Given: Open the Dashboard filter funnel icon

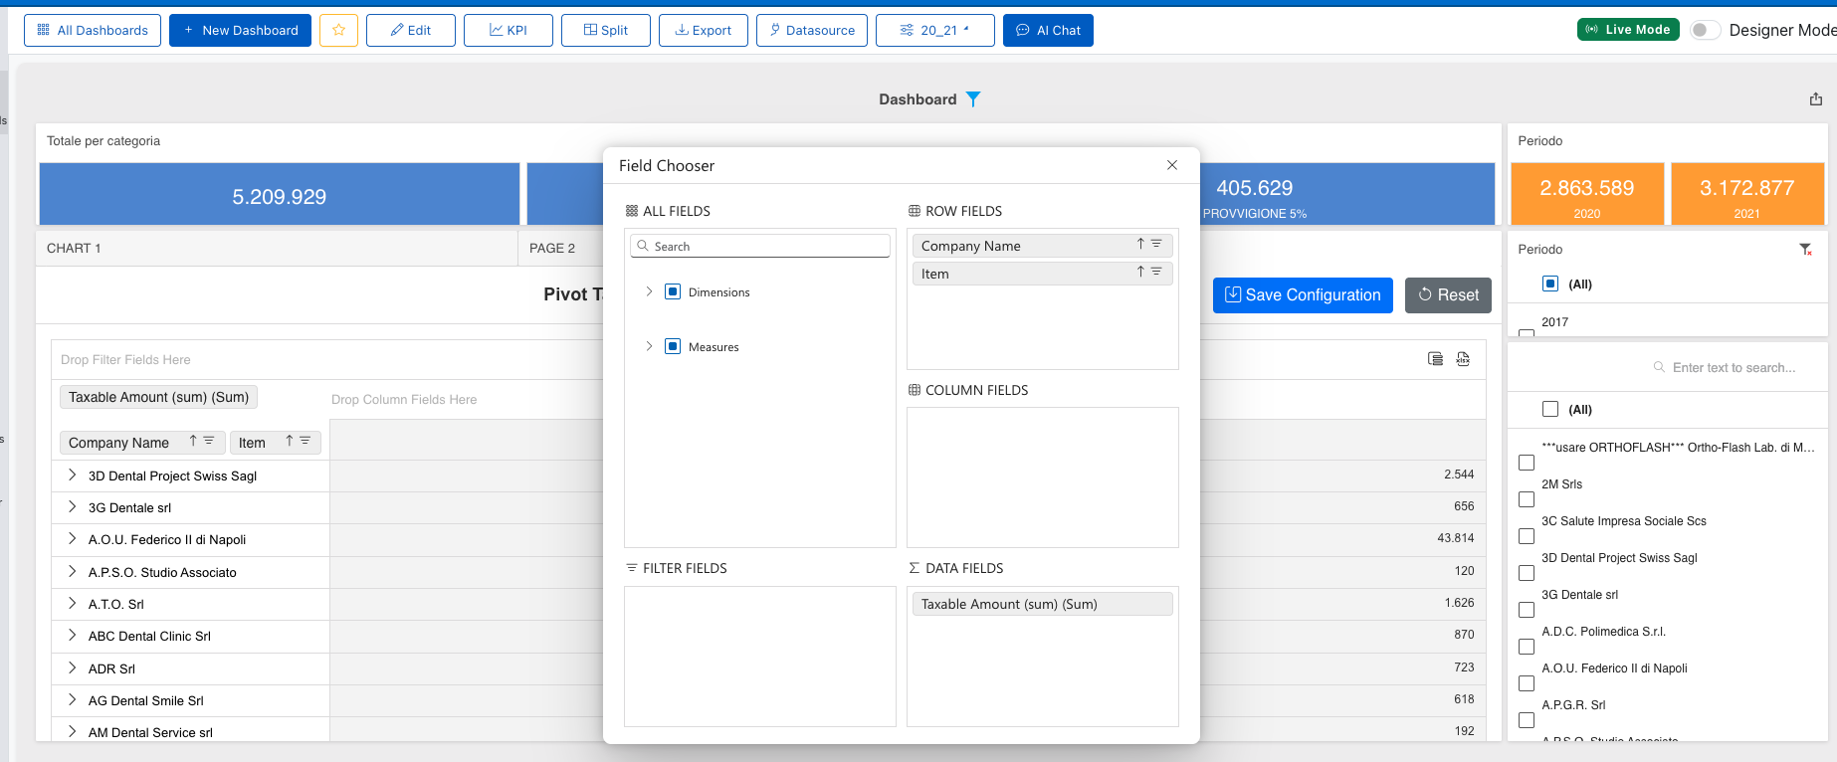Looking at the screenshot, I should point(973,99).
